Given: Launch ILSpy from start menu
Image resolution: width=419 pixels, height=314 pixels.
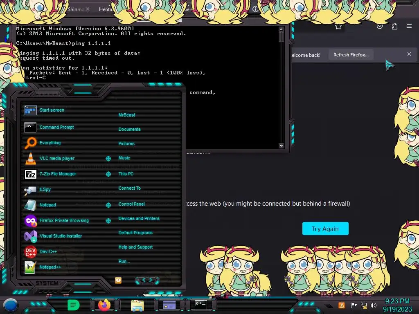Looking at the screenshot, I should pyautogui.click(x=38, y=190).
